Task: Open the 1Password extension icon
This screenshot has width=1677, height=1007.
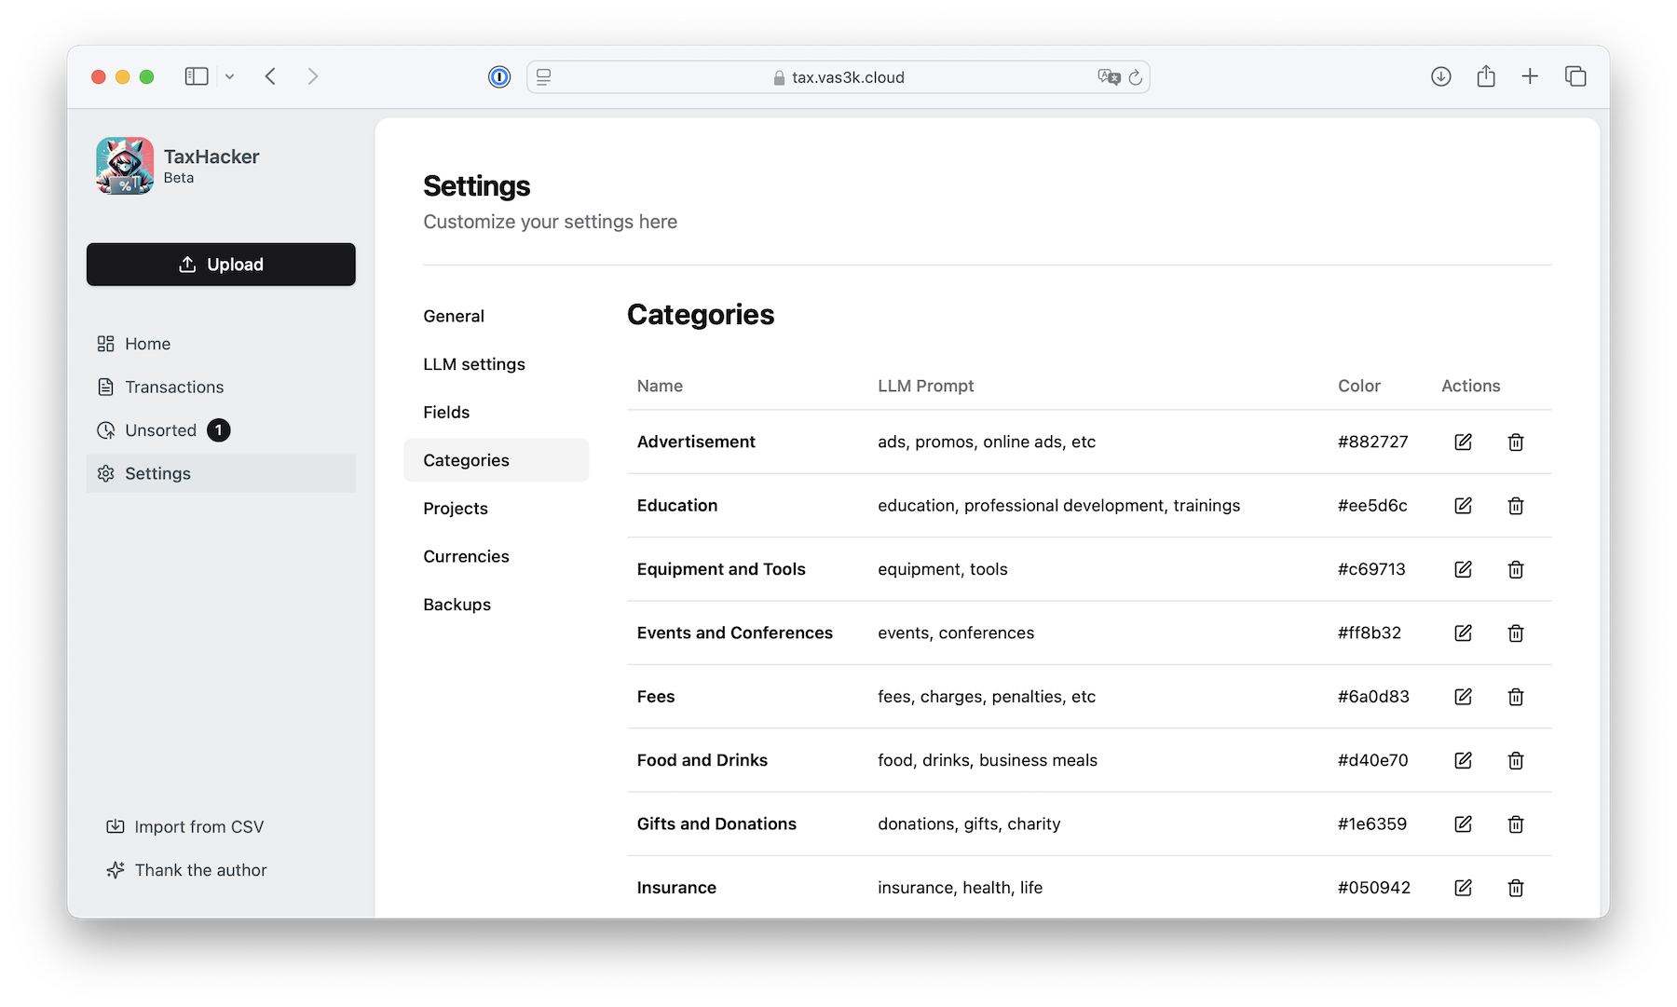Action: coord(499,77)
